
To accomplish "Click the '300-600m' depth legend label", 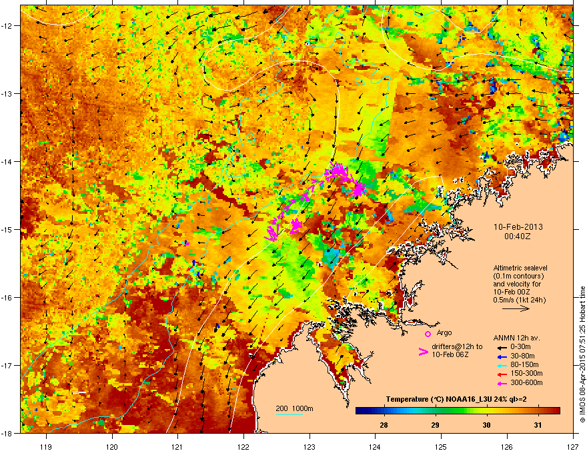I will [526, 383].
